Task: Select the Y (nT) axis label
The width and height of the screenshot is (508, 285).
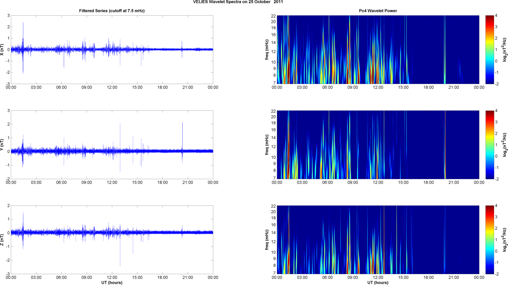Action: tap(2, 145)
